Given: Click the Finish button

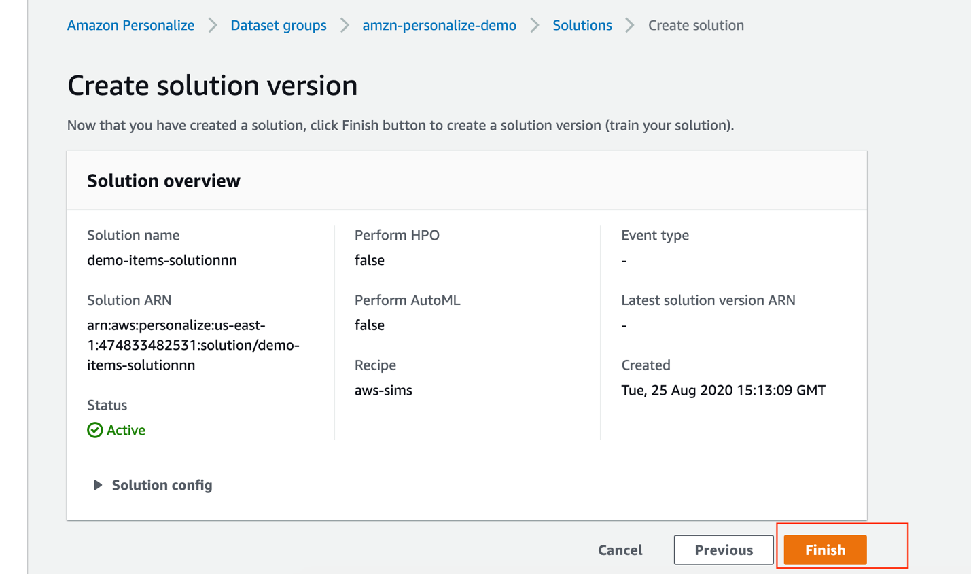Looking at the screenshot, I should click(826, 550).
